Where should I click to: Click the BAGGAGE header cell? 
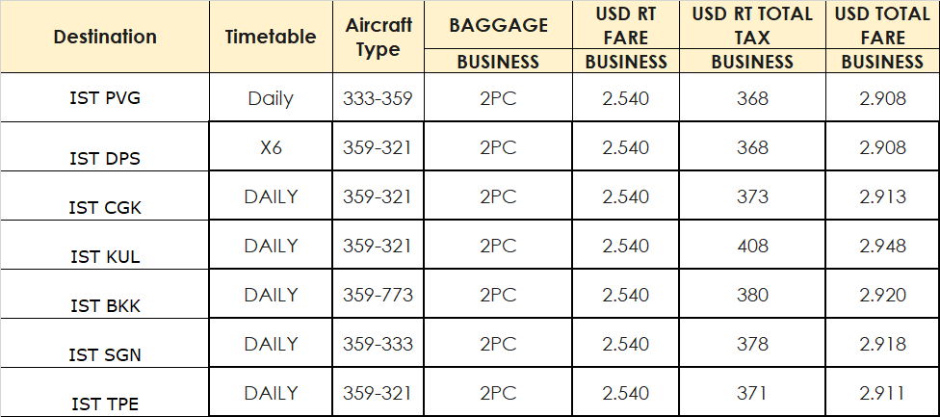498,25
